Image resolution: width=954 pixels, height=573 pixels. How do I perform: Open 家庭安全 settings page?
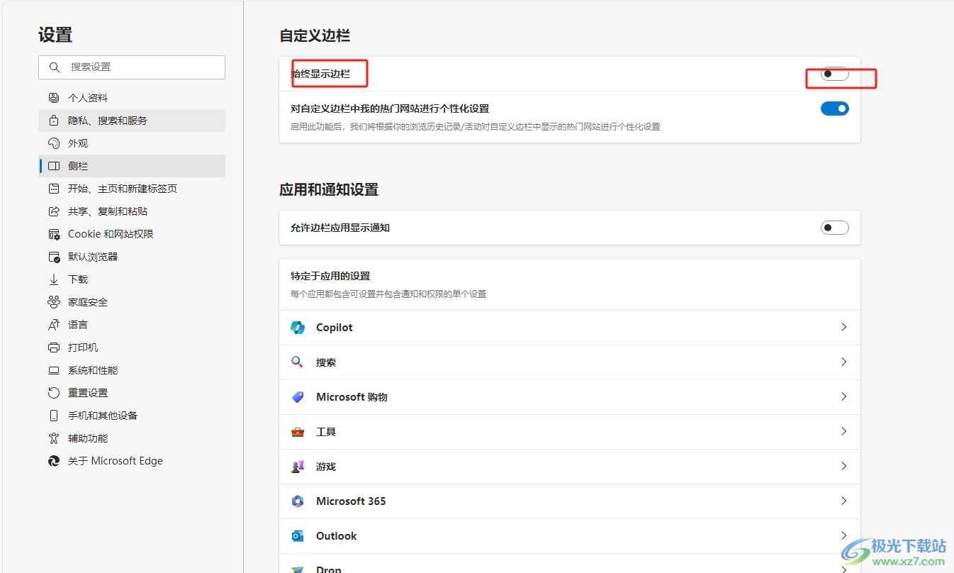(x=132, y=302)
